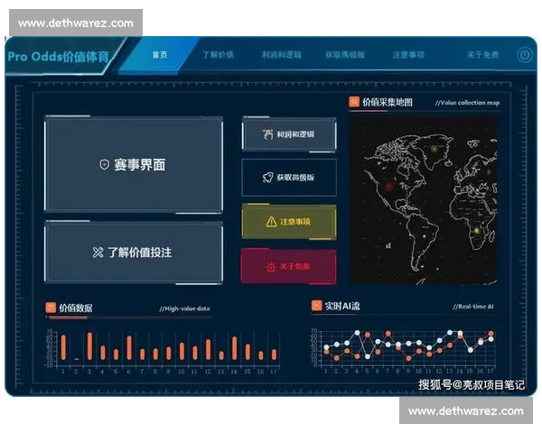542x433 pixels.
Task: Click the orange icon next to 实时AI流
Action: [316, 305]
